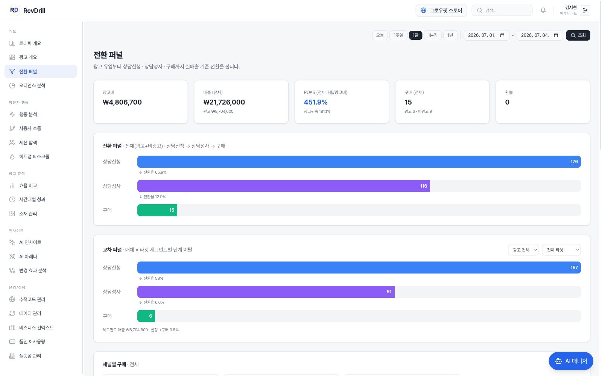
Task: Open the AI 매니저 chat button
Action: coord(571,361)
